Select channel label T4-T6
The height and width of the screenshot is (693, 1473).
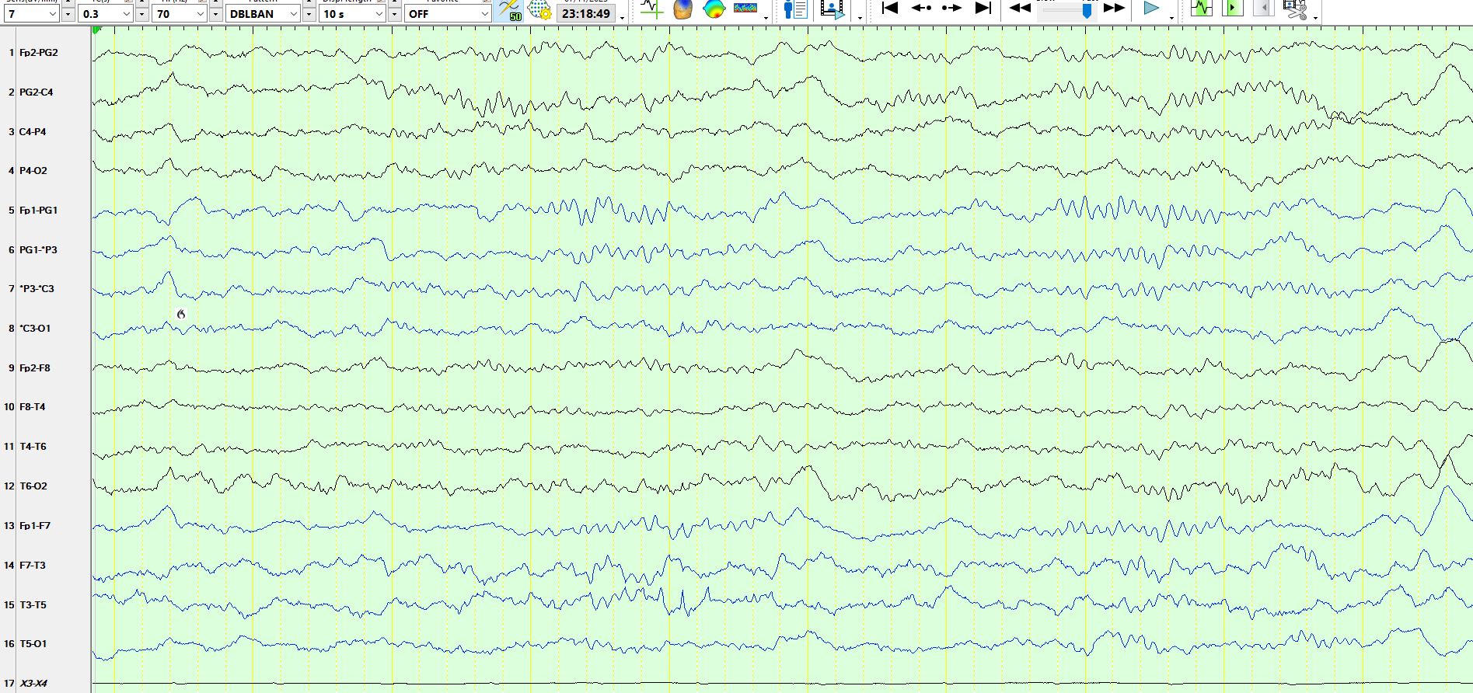(x=33, y=447)
